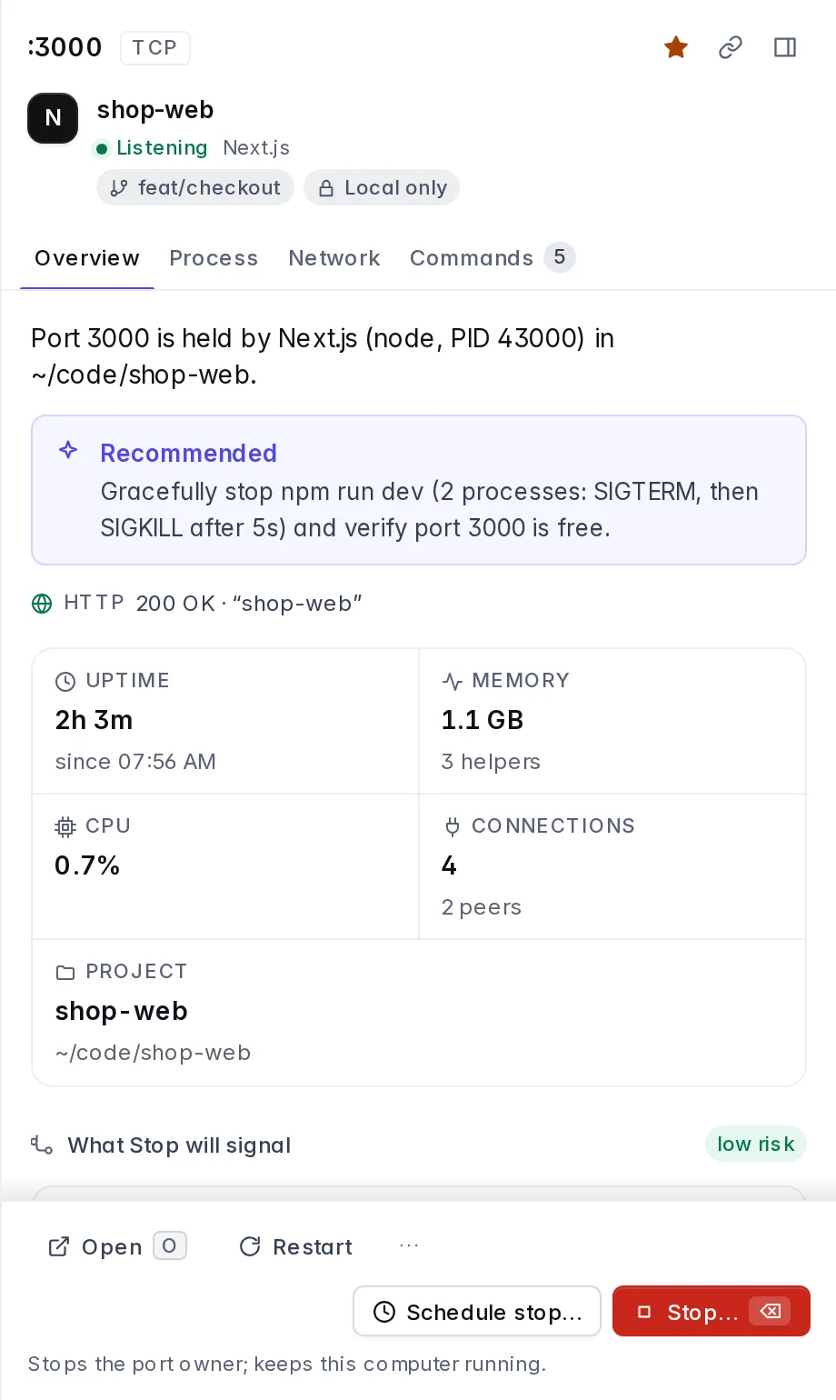The image size is (836, 1400).
Task: Click the TCP protocol badge
Action: (154, 47)
